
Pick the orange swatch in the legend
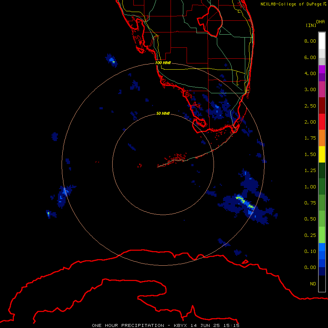click(x=322, y=138)
